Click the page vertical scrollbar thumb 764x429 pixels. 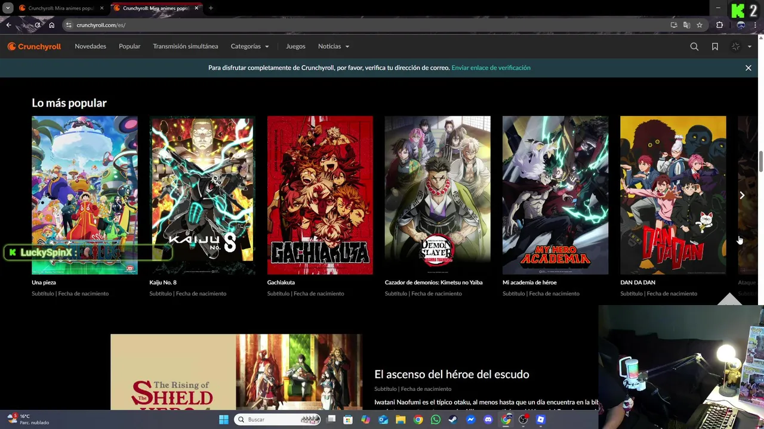[761, 161]
